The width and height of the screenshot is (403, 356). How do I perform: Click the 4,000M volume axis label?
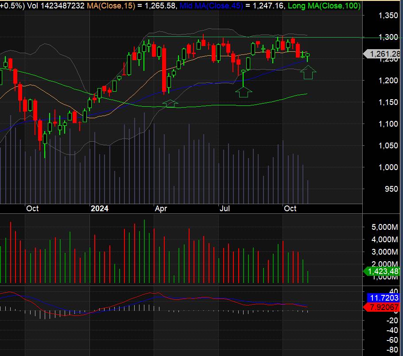pyautogui.click(x=385, y=239)
